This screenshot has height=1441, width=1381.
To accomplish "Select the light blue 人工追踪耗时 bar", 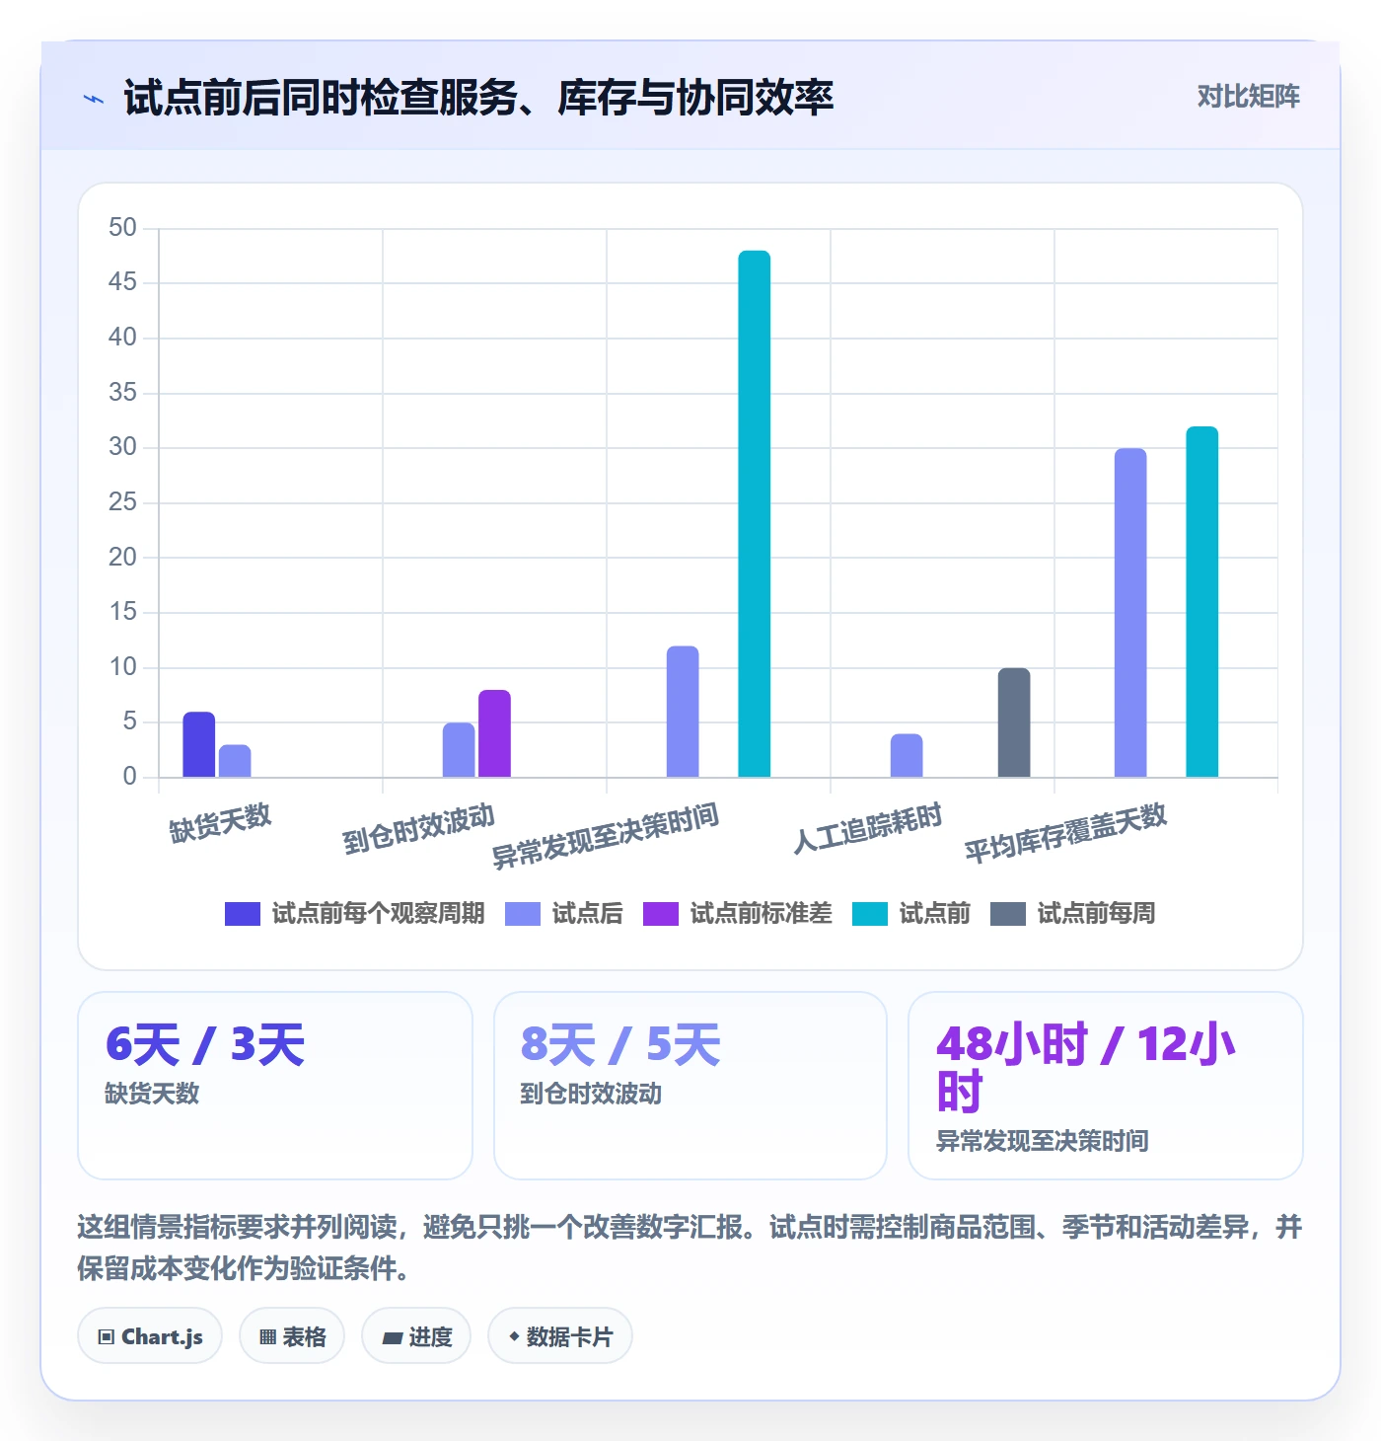I will [907, 755].
